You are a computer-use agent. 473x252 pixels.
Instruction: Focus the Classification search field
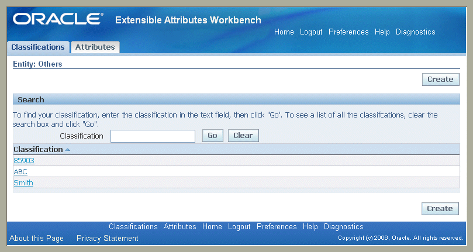153,136
